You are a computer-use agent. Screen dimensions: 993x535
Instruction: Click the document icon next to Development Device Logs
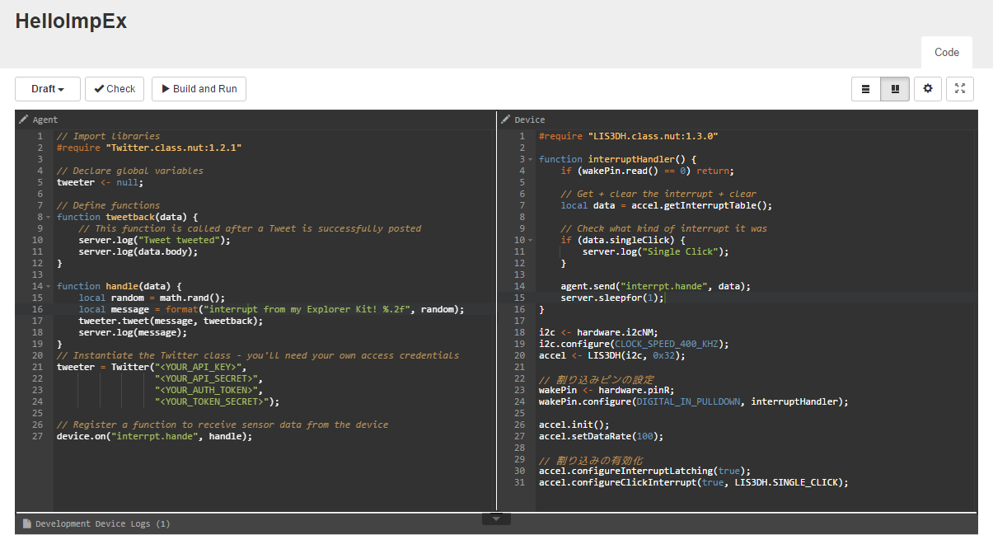pyautogui.click(x=26, y=523)
